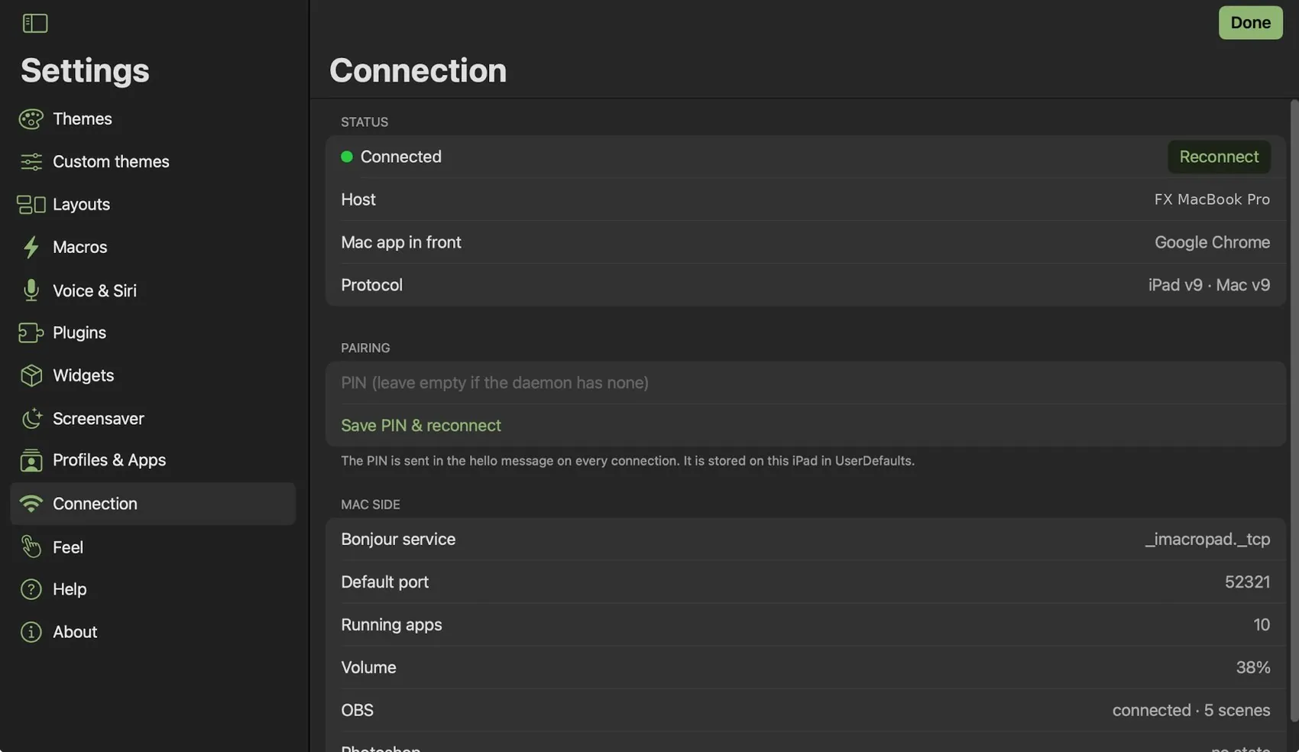Open Screensaver label in sidebar
Image resolution: width=1299 pixels, height=752 pixels.
(99, 419)
